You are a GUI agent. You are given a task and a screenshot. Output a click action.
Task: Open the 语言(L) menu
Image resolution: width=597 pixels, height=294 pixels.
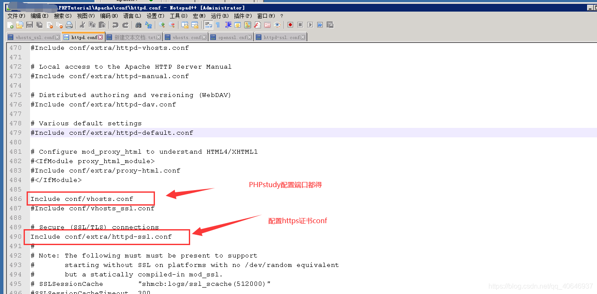coord(132,16)
